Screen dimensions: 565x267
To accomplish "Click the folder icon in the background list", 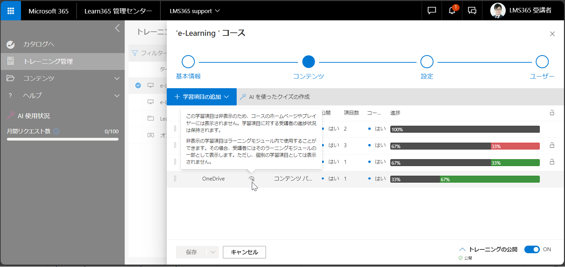I will coord(151,118).
